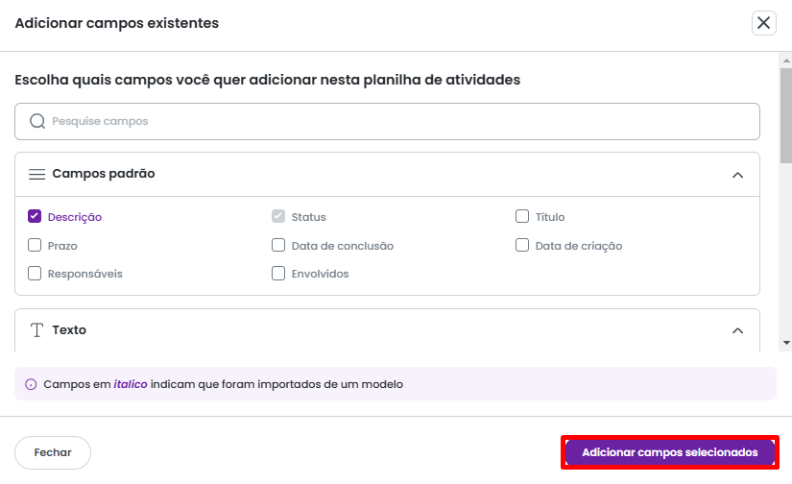Click the Campos padrão list icon
The height and width of the screenshot is (484, 792).
click(37, 175)
